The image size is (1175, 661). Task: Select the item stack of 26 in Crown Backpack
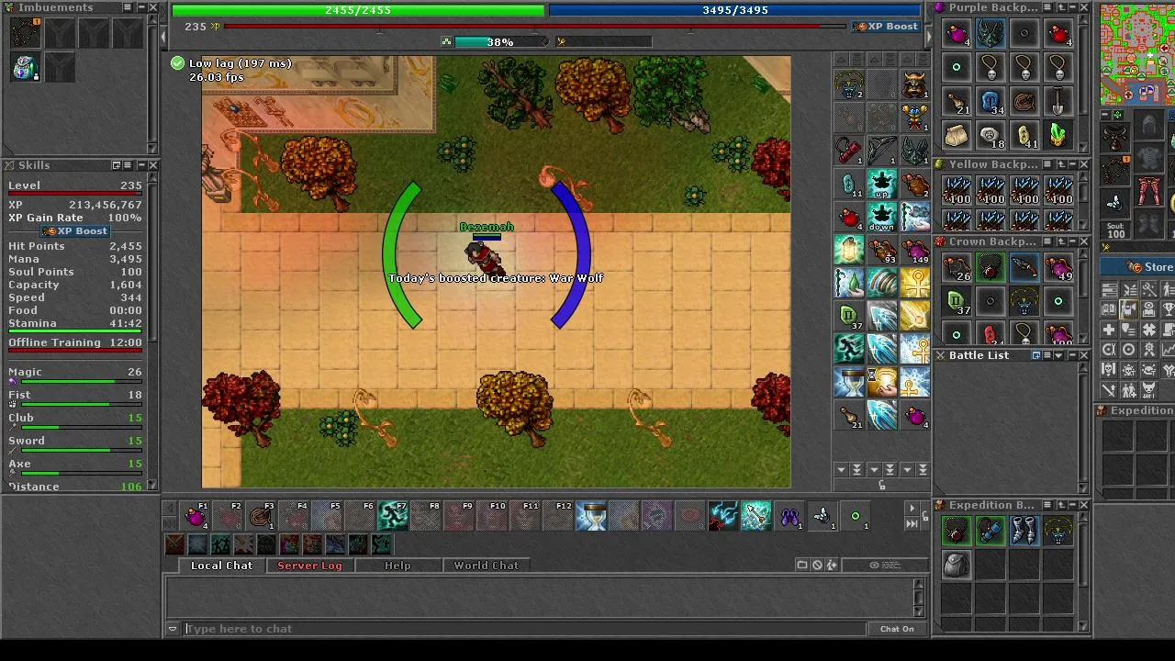(x=957, y=267)
